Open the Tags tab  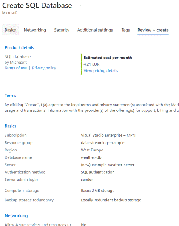[125, 30]
